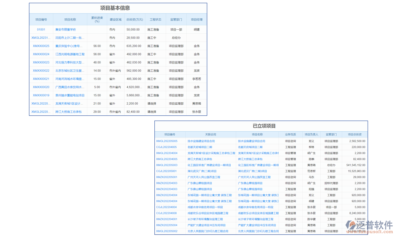Open 江西光明电源基地工程 project link

[70, 54]
